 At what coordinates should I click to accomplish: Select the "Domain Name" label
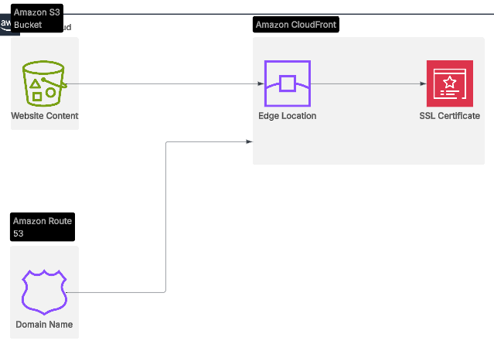44,325
